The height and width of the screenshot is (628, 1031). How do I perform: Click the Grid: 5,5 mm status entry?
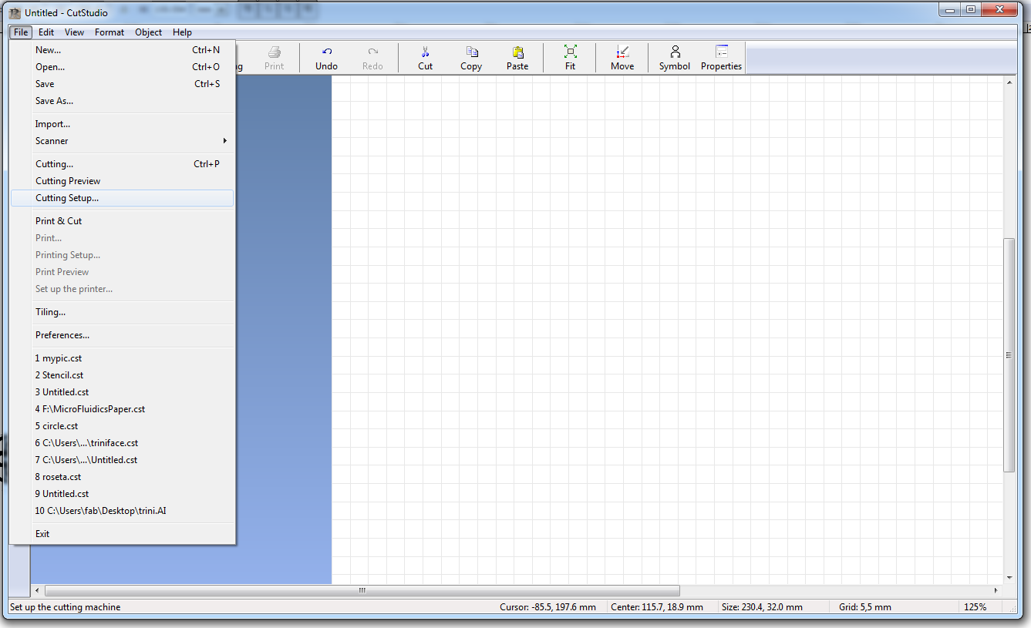[x=865, y=607]
